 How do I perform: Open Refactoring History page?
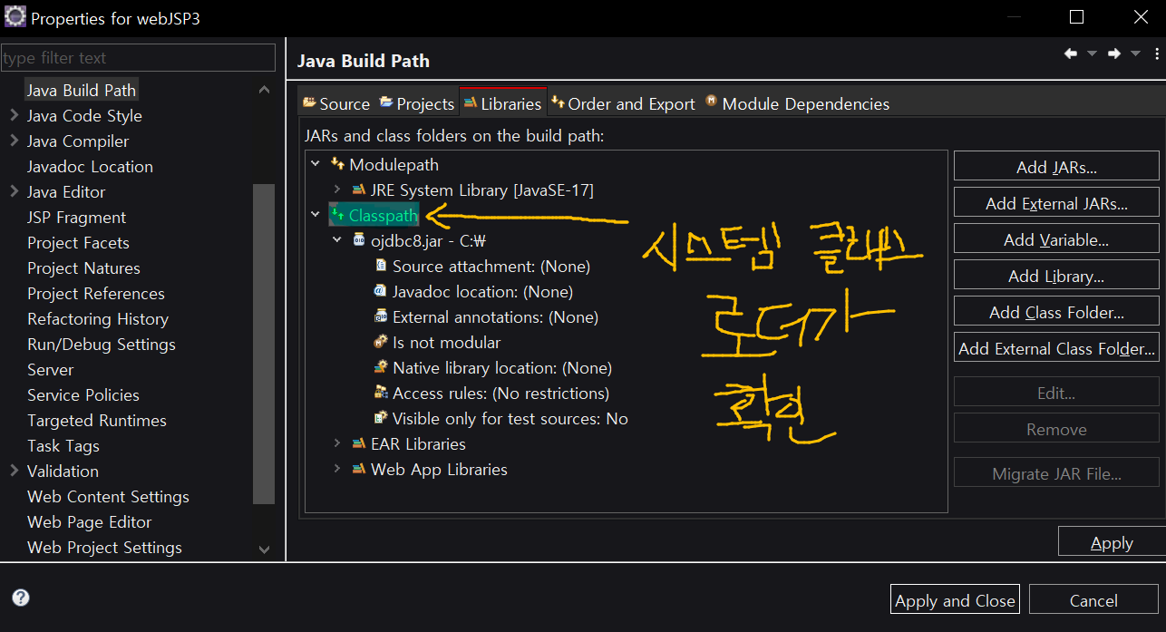98,318
